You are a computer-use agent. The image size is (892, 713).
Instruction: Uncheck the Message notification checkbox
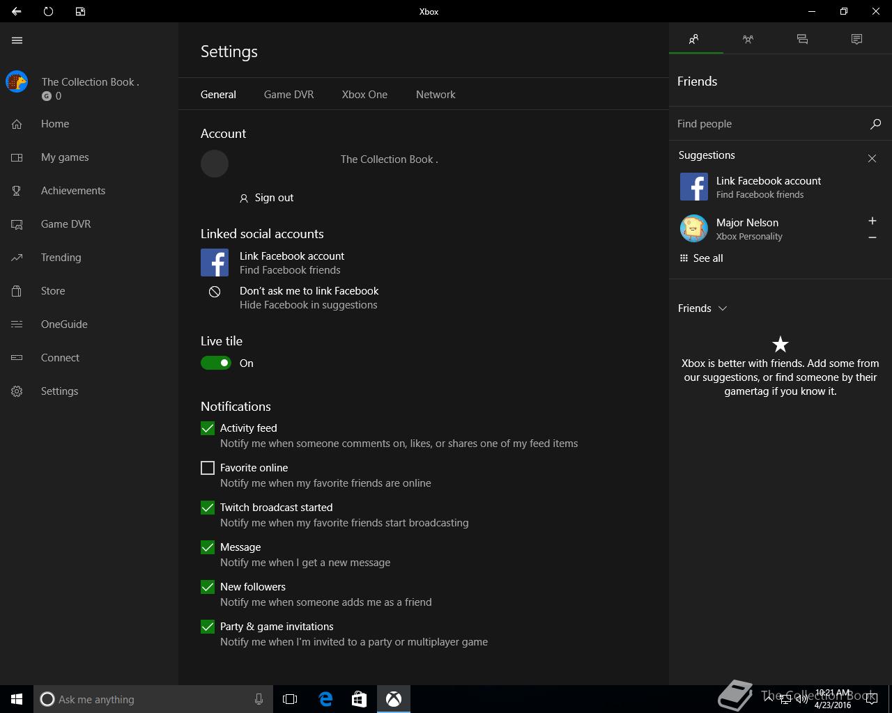tap(208, 547)
